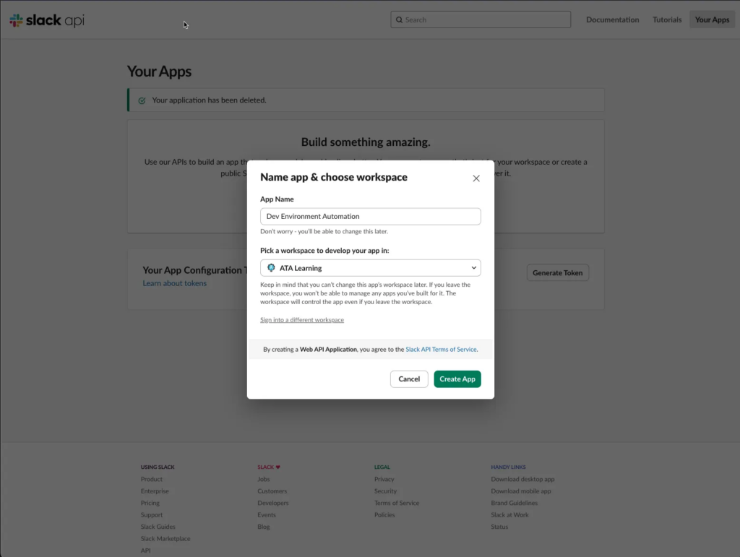
Task: Open the Documentation menu
Action: point(613,20)
